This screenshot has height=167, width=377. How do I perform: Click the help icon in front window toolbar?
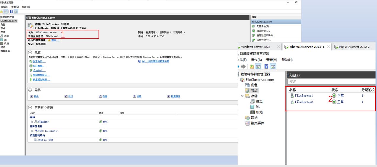coord(267,67)
